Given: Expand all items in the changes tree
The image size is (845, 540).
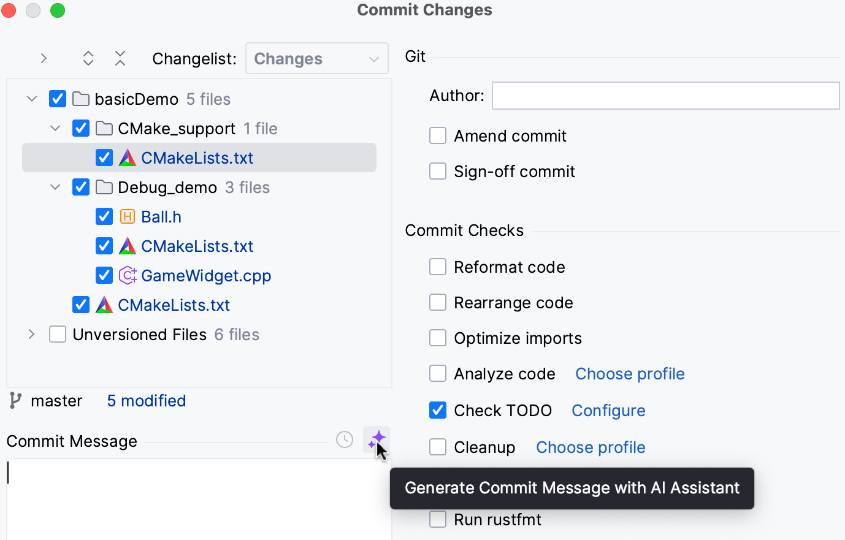Looking at the screenshot, I should (88, 58).
